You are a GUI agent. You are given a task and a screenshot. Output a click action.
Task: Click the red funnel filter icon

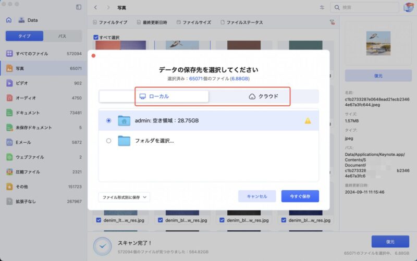tap(332, 22)
